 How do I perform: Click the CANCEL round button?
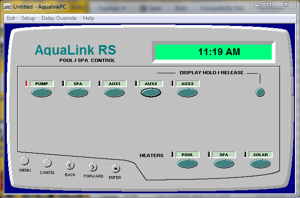(x=47, y=163)
